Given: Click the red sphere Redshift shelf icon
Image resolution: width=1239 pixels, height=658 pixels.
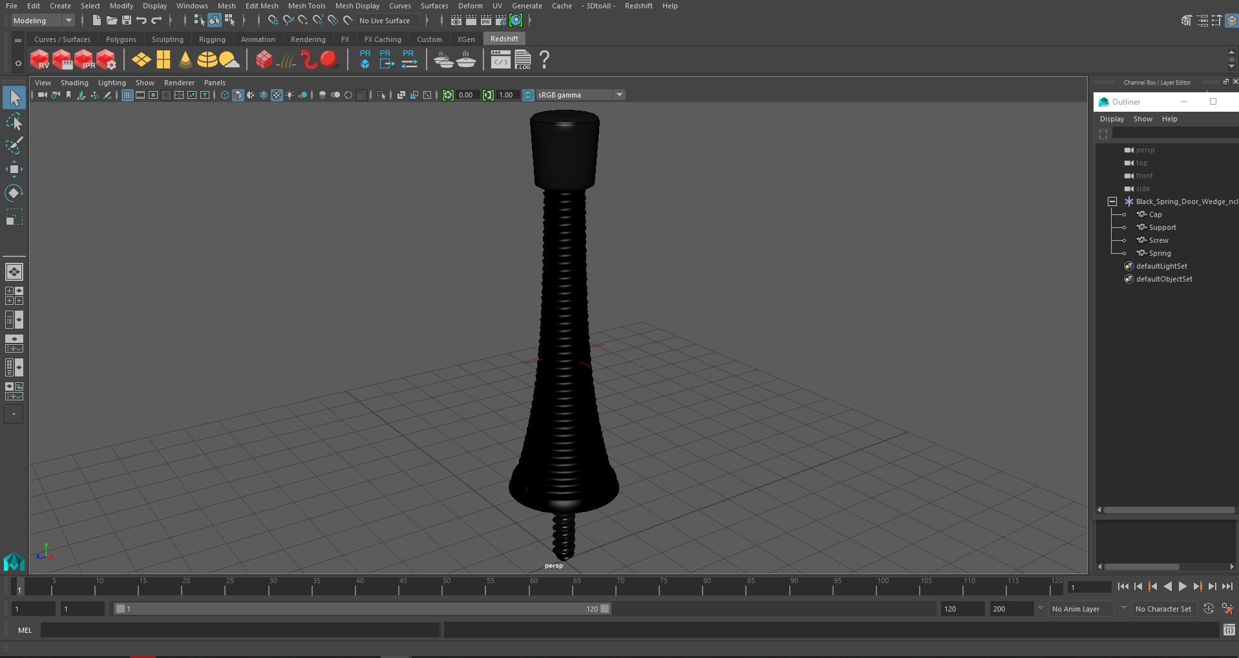Looking at the screenshot, I should click(330, 60).
